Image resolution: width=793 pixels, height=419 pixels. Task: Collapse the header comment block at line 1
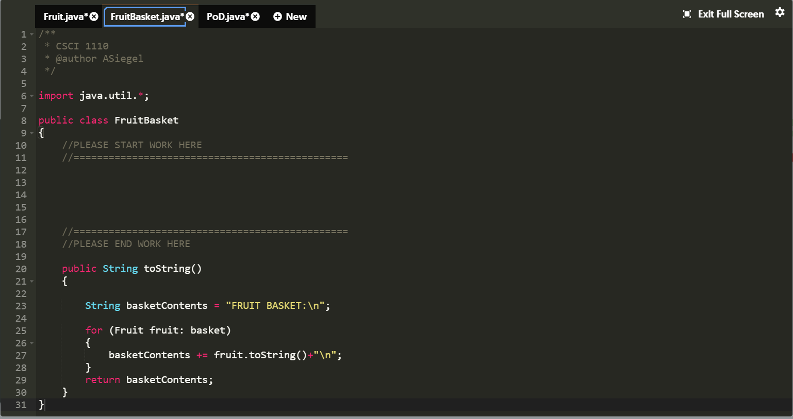31,33
